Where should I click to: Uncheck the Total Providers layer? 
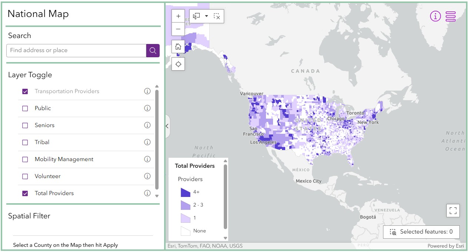tap(25, 193)
